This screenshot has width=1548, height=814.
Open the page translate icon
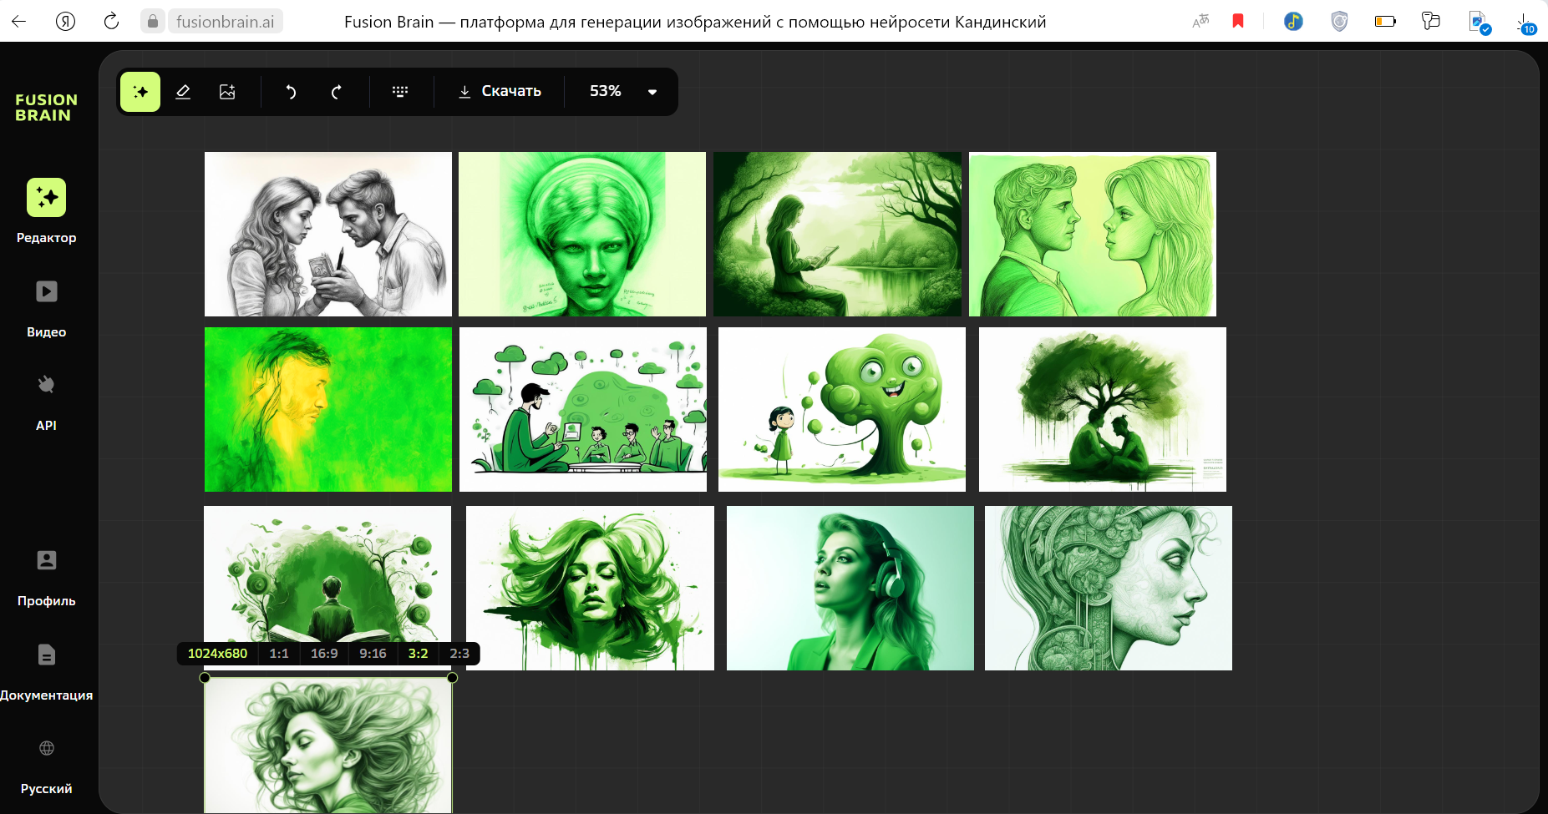(x=1200, y=21)
